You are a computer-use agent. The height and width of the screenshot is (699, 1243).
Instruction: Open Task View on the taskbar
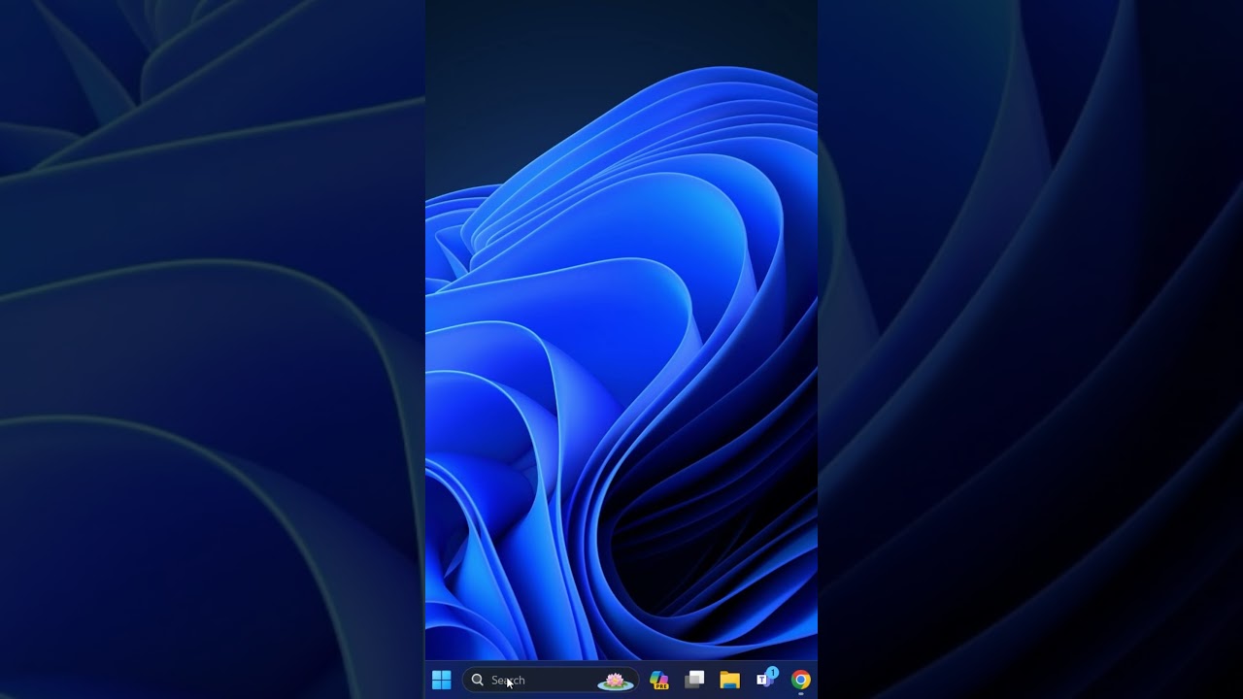click(x=694, y=680)
